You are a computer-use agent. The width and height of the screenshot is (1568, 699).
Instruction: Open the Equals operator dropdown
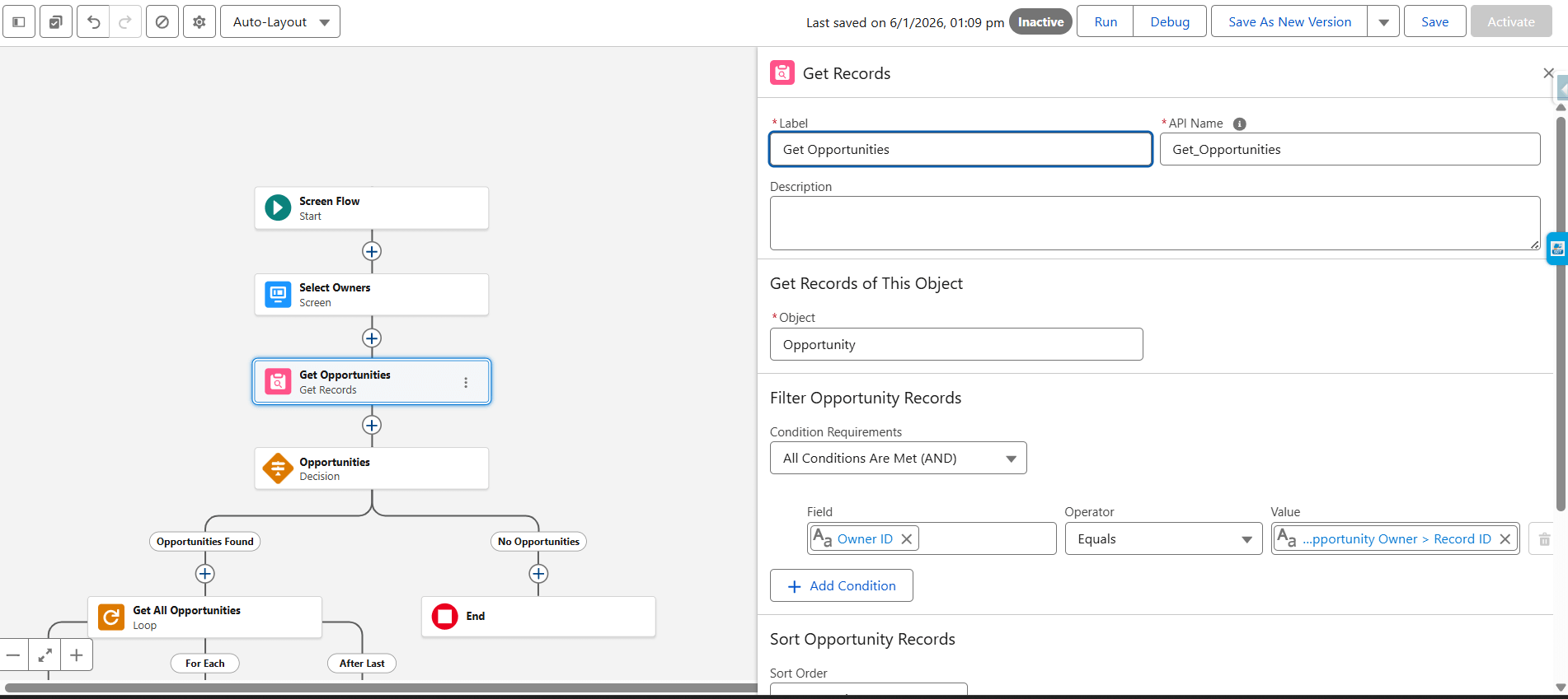click(x=1162, y=539)
